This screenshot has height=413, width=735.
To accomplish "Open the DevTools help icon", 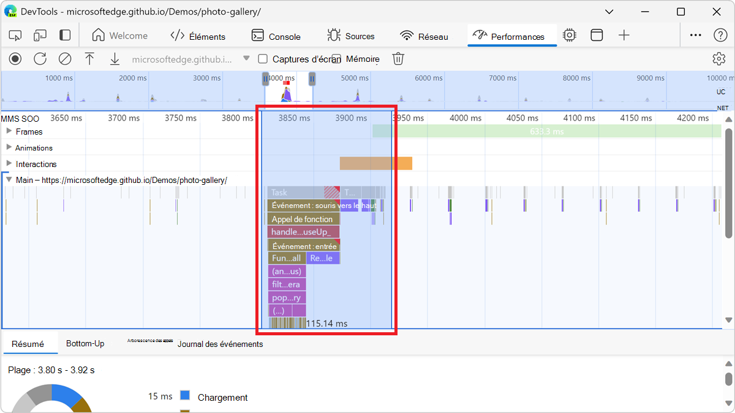I will tap(720, 35).
